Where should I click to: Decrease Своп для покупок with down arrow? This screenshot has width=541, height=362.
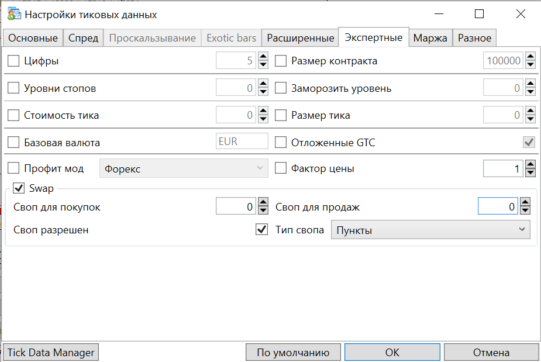coord(263,210)
